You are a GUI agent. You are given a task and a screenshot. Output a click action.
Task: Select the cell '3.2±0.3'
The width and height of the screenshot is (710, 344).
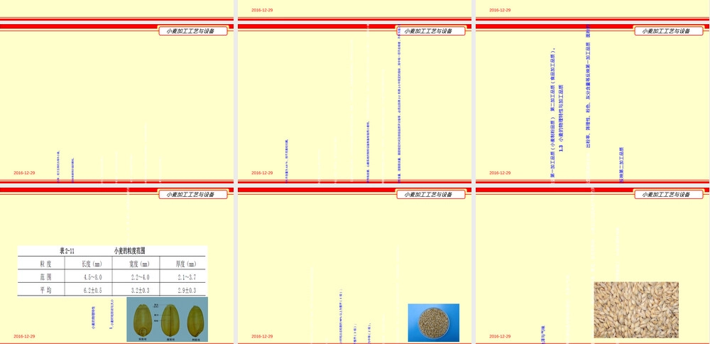(x=140, y=290)
